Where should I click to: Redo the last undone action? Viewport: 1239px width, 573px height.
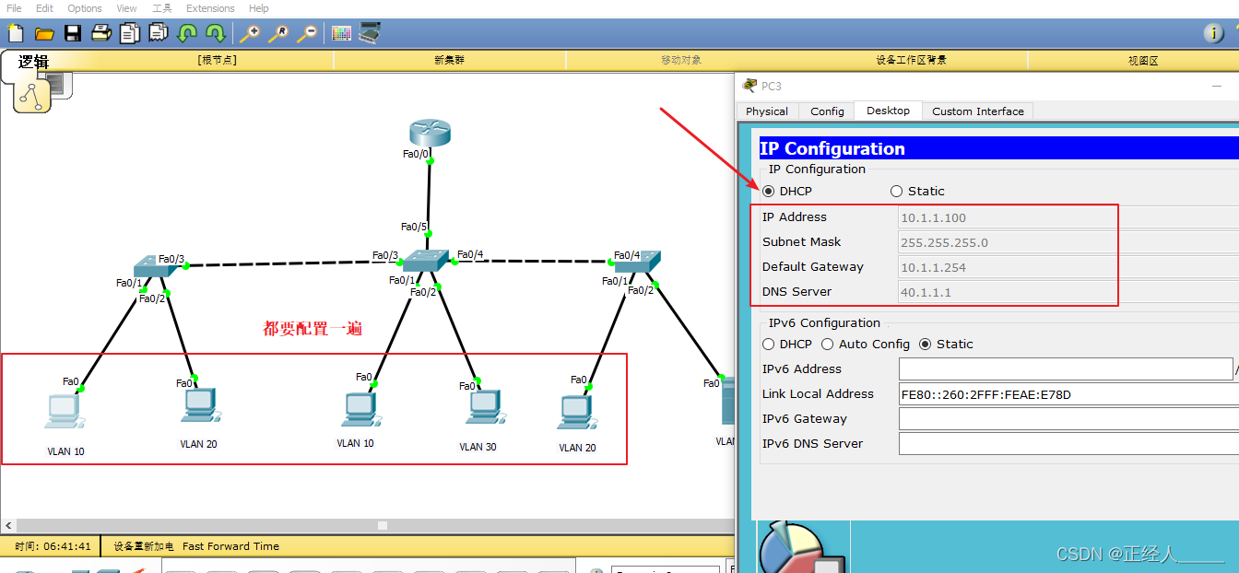(215, 32)
